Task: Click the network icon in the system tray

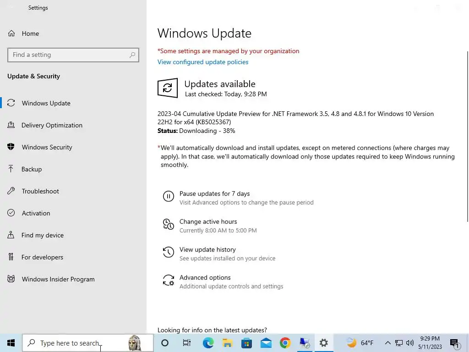Action: point(399,343)
